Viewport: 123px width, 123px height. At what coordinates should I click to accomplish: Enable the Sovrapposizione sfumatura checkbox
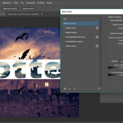point(64,37)
